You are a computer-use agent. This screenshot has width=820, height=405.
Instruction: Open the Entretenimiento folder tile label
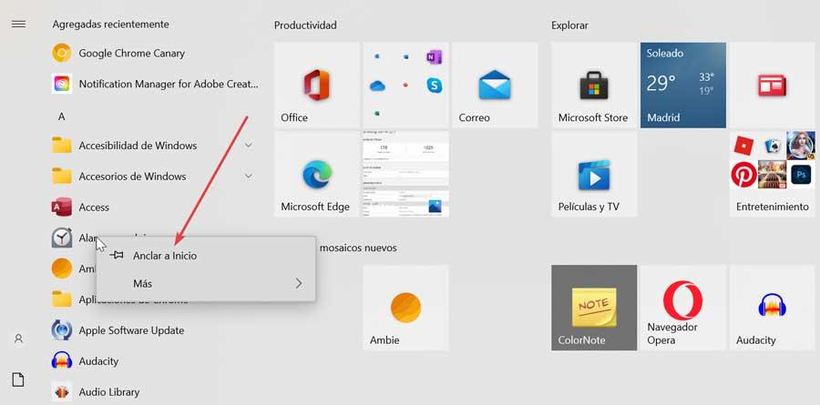click(x=773, y=207)
